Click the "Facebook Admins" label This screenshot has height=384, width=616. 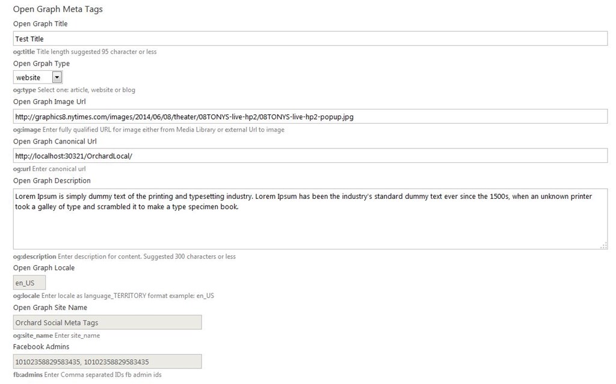(x=41, y=347)
